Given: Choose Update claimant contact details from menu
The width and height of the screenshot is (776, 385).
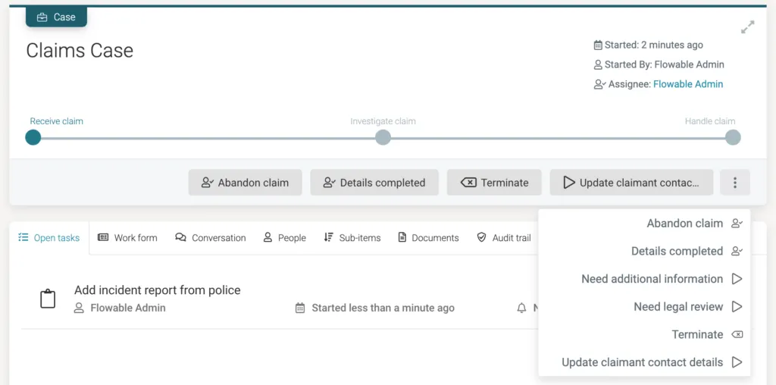Looking at the screenshot, I should tap(644, 362).
